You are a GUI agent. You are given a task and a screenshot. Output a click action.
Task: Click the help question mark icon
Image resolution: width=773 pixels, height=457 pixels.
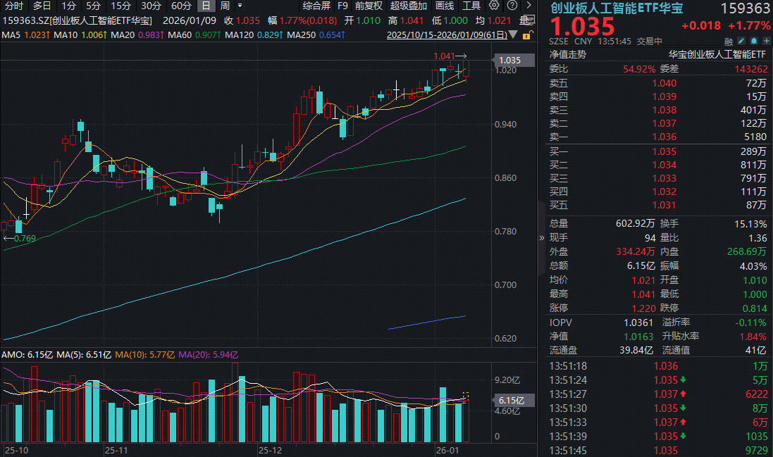coord(512,6)
